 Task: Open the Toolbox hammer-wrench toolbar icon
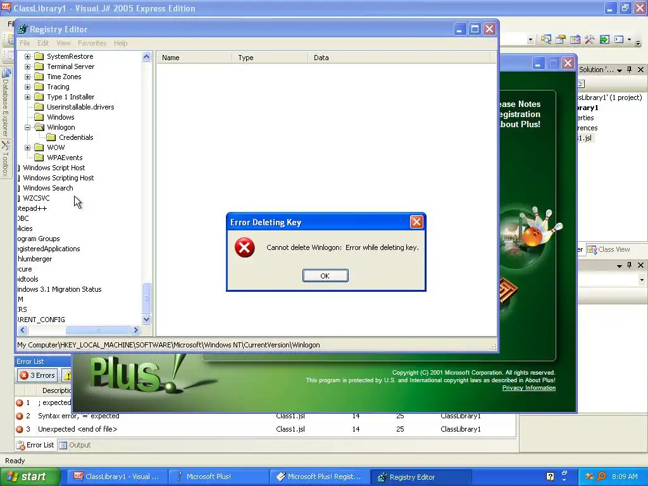(x=589, y=39)
